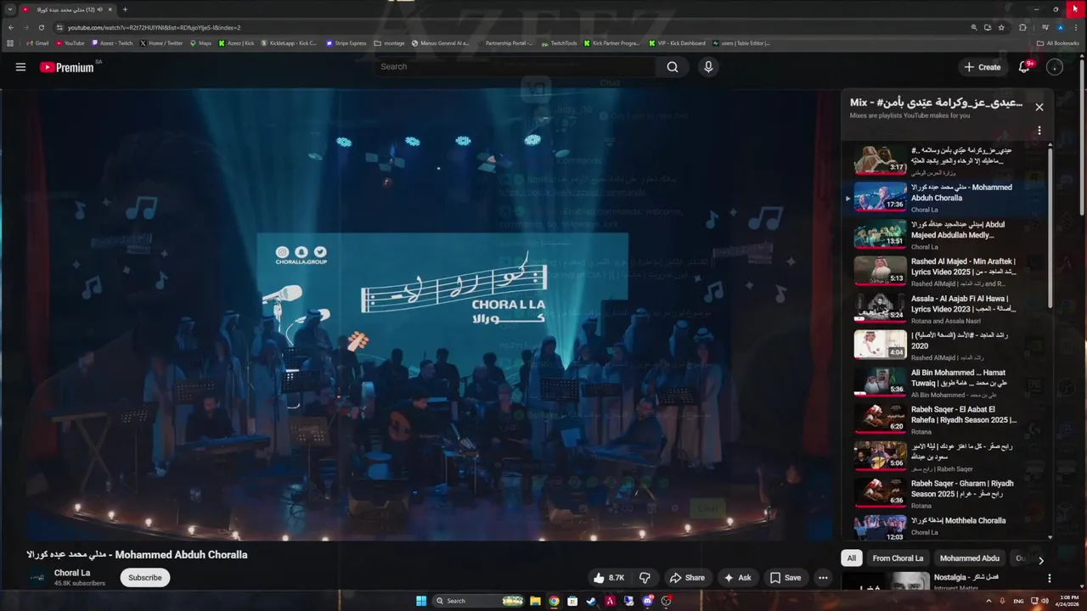This screenshot has height=611, width=1087.
Task: Open the Gmail bookmark
Action: [37, 43]
